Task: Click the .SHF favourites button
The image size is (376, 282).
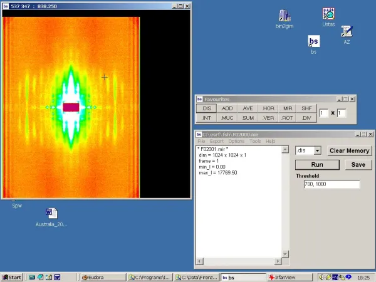Action: coord(306,108)
